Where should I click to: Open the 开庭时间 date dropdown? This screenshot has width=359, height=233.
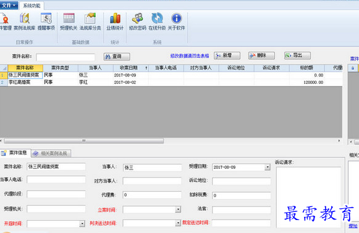pos(82,224)
